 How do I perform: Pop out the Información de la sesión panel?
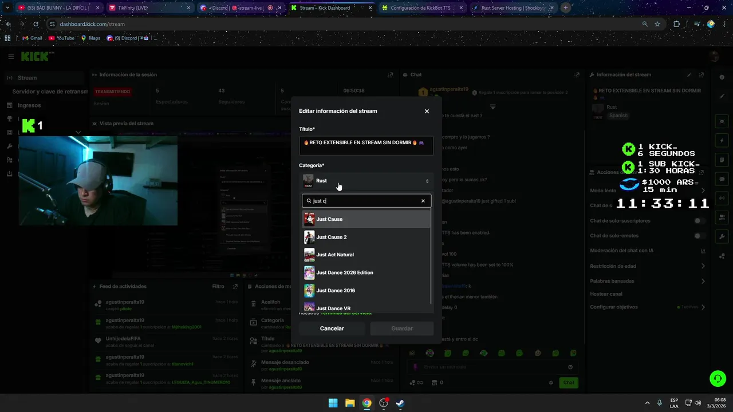[x=391, y=74]
